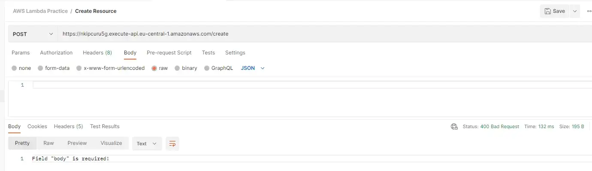592x171 pixels.
Task: Open the response Text format dropdown
Action: tap(147, 144)
